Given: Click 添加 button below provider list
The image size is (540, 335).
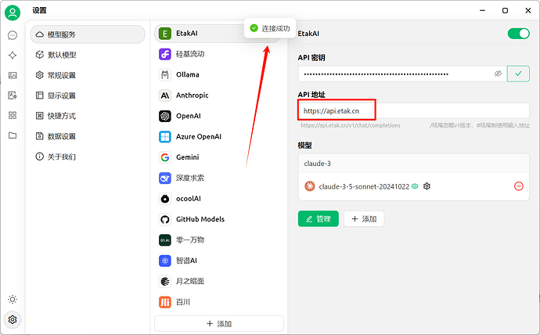Looking at the screenshot, I should (x=219, y=323).
